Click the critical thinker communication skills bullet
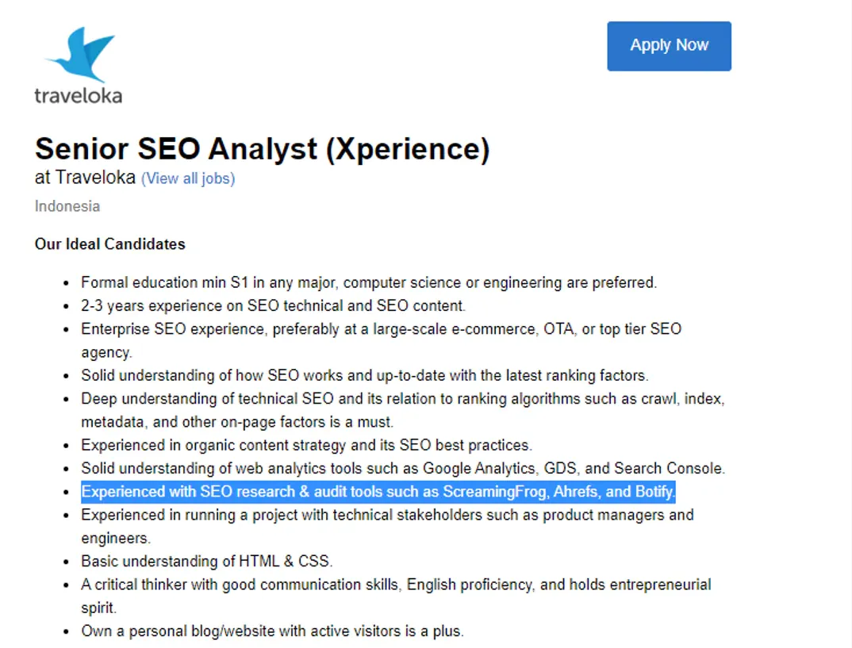Screen dimensions: 852x648 point(397,585)
